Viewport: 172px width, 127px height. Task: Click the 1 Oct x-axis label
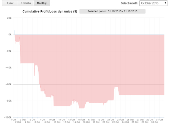pyautogui.click(x=13, y=120)
